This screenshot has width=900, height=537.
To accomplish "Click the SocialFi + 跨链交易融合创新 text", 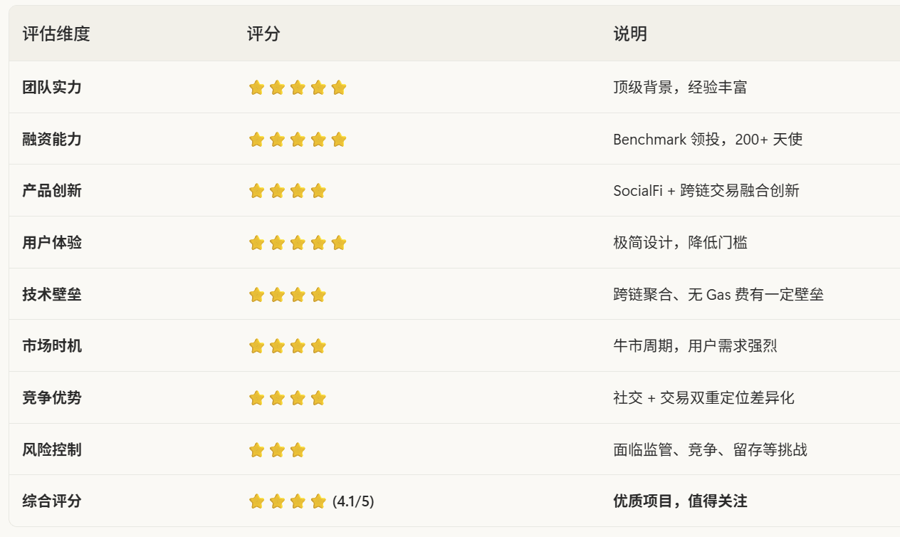I will coord(706,191).
